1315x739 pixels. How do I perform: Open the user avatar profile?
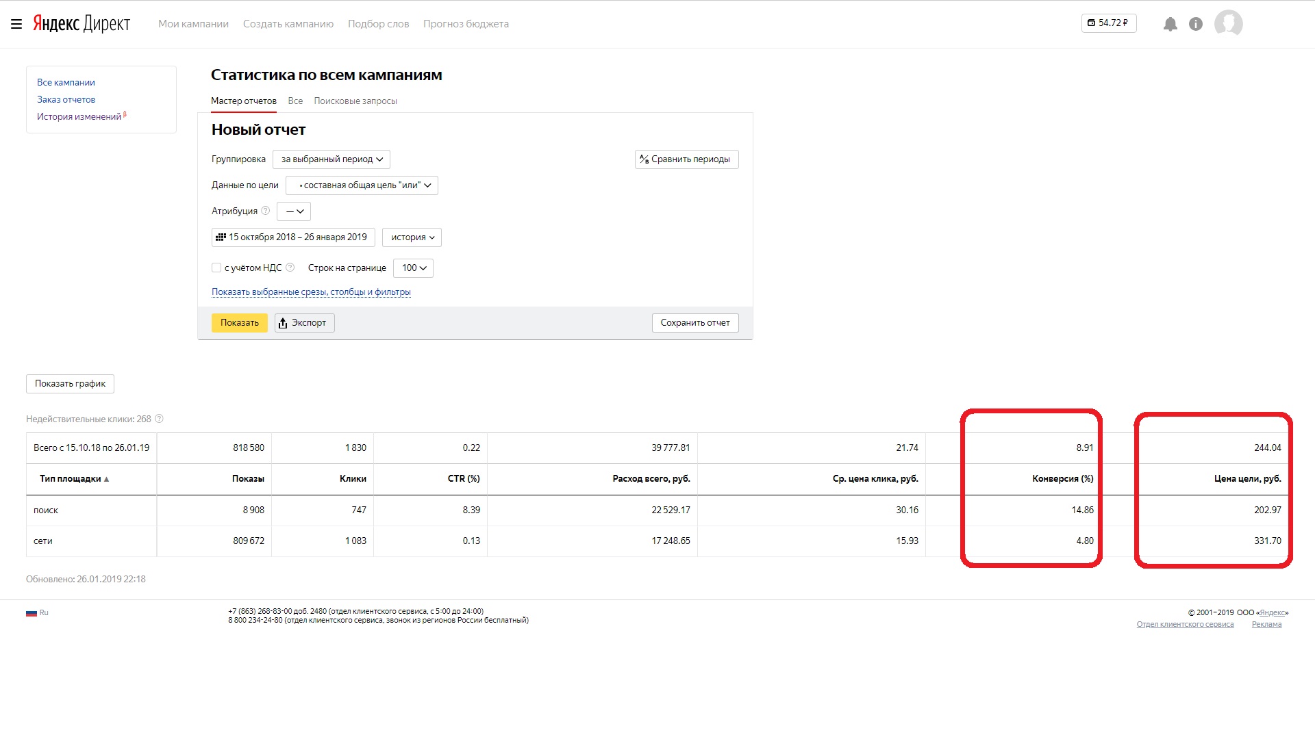tap(1228, 23)
